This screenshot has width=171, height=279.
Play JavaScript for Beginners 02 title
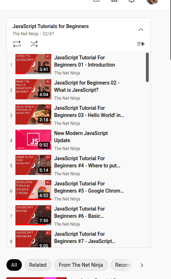tap(87, 86)
